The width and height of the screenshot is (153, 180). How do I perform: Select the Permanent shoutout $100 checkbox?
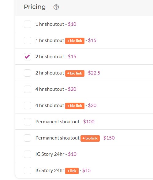(x=28, y=122)
